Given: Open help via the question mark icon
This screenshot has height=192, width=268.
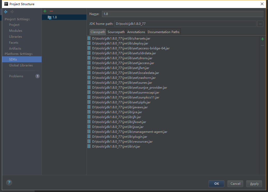Looking at the screenshot, I should tap(9, 182).
